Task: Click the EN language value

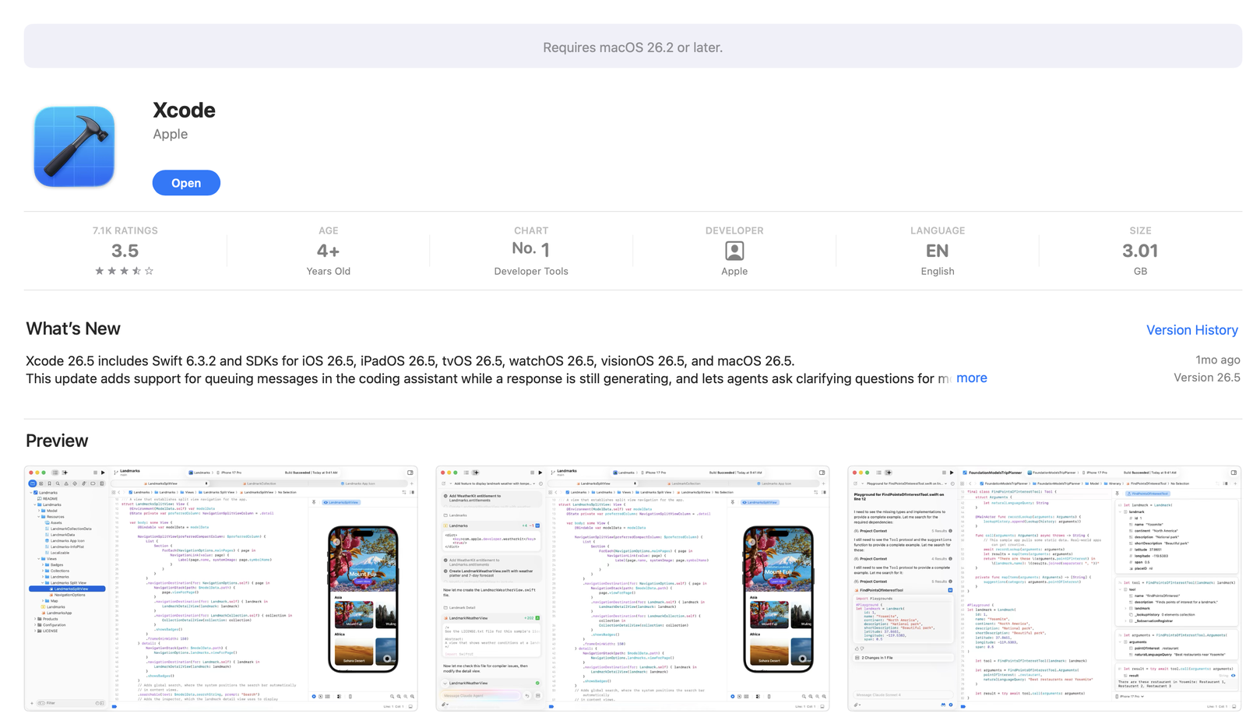Action: [937, 251]
